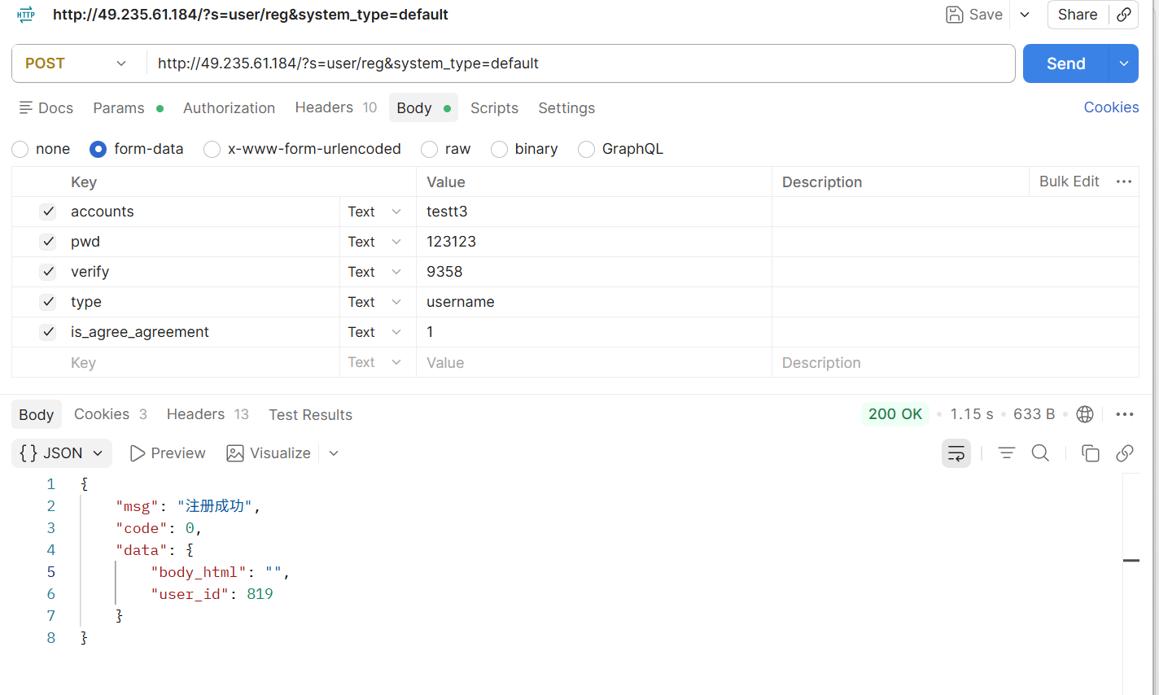The image size is (1159, 695).
Task: Select the x-www-form-urlencoded body type
Action: click(212, 149)
